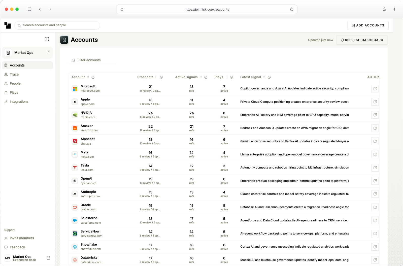Image resolution: width=403 pixels, height=266 pixels.
Task: Open external link next to Market Ops profile
Action: (x=49, y=258)
